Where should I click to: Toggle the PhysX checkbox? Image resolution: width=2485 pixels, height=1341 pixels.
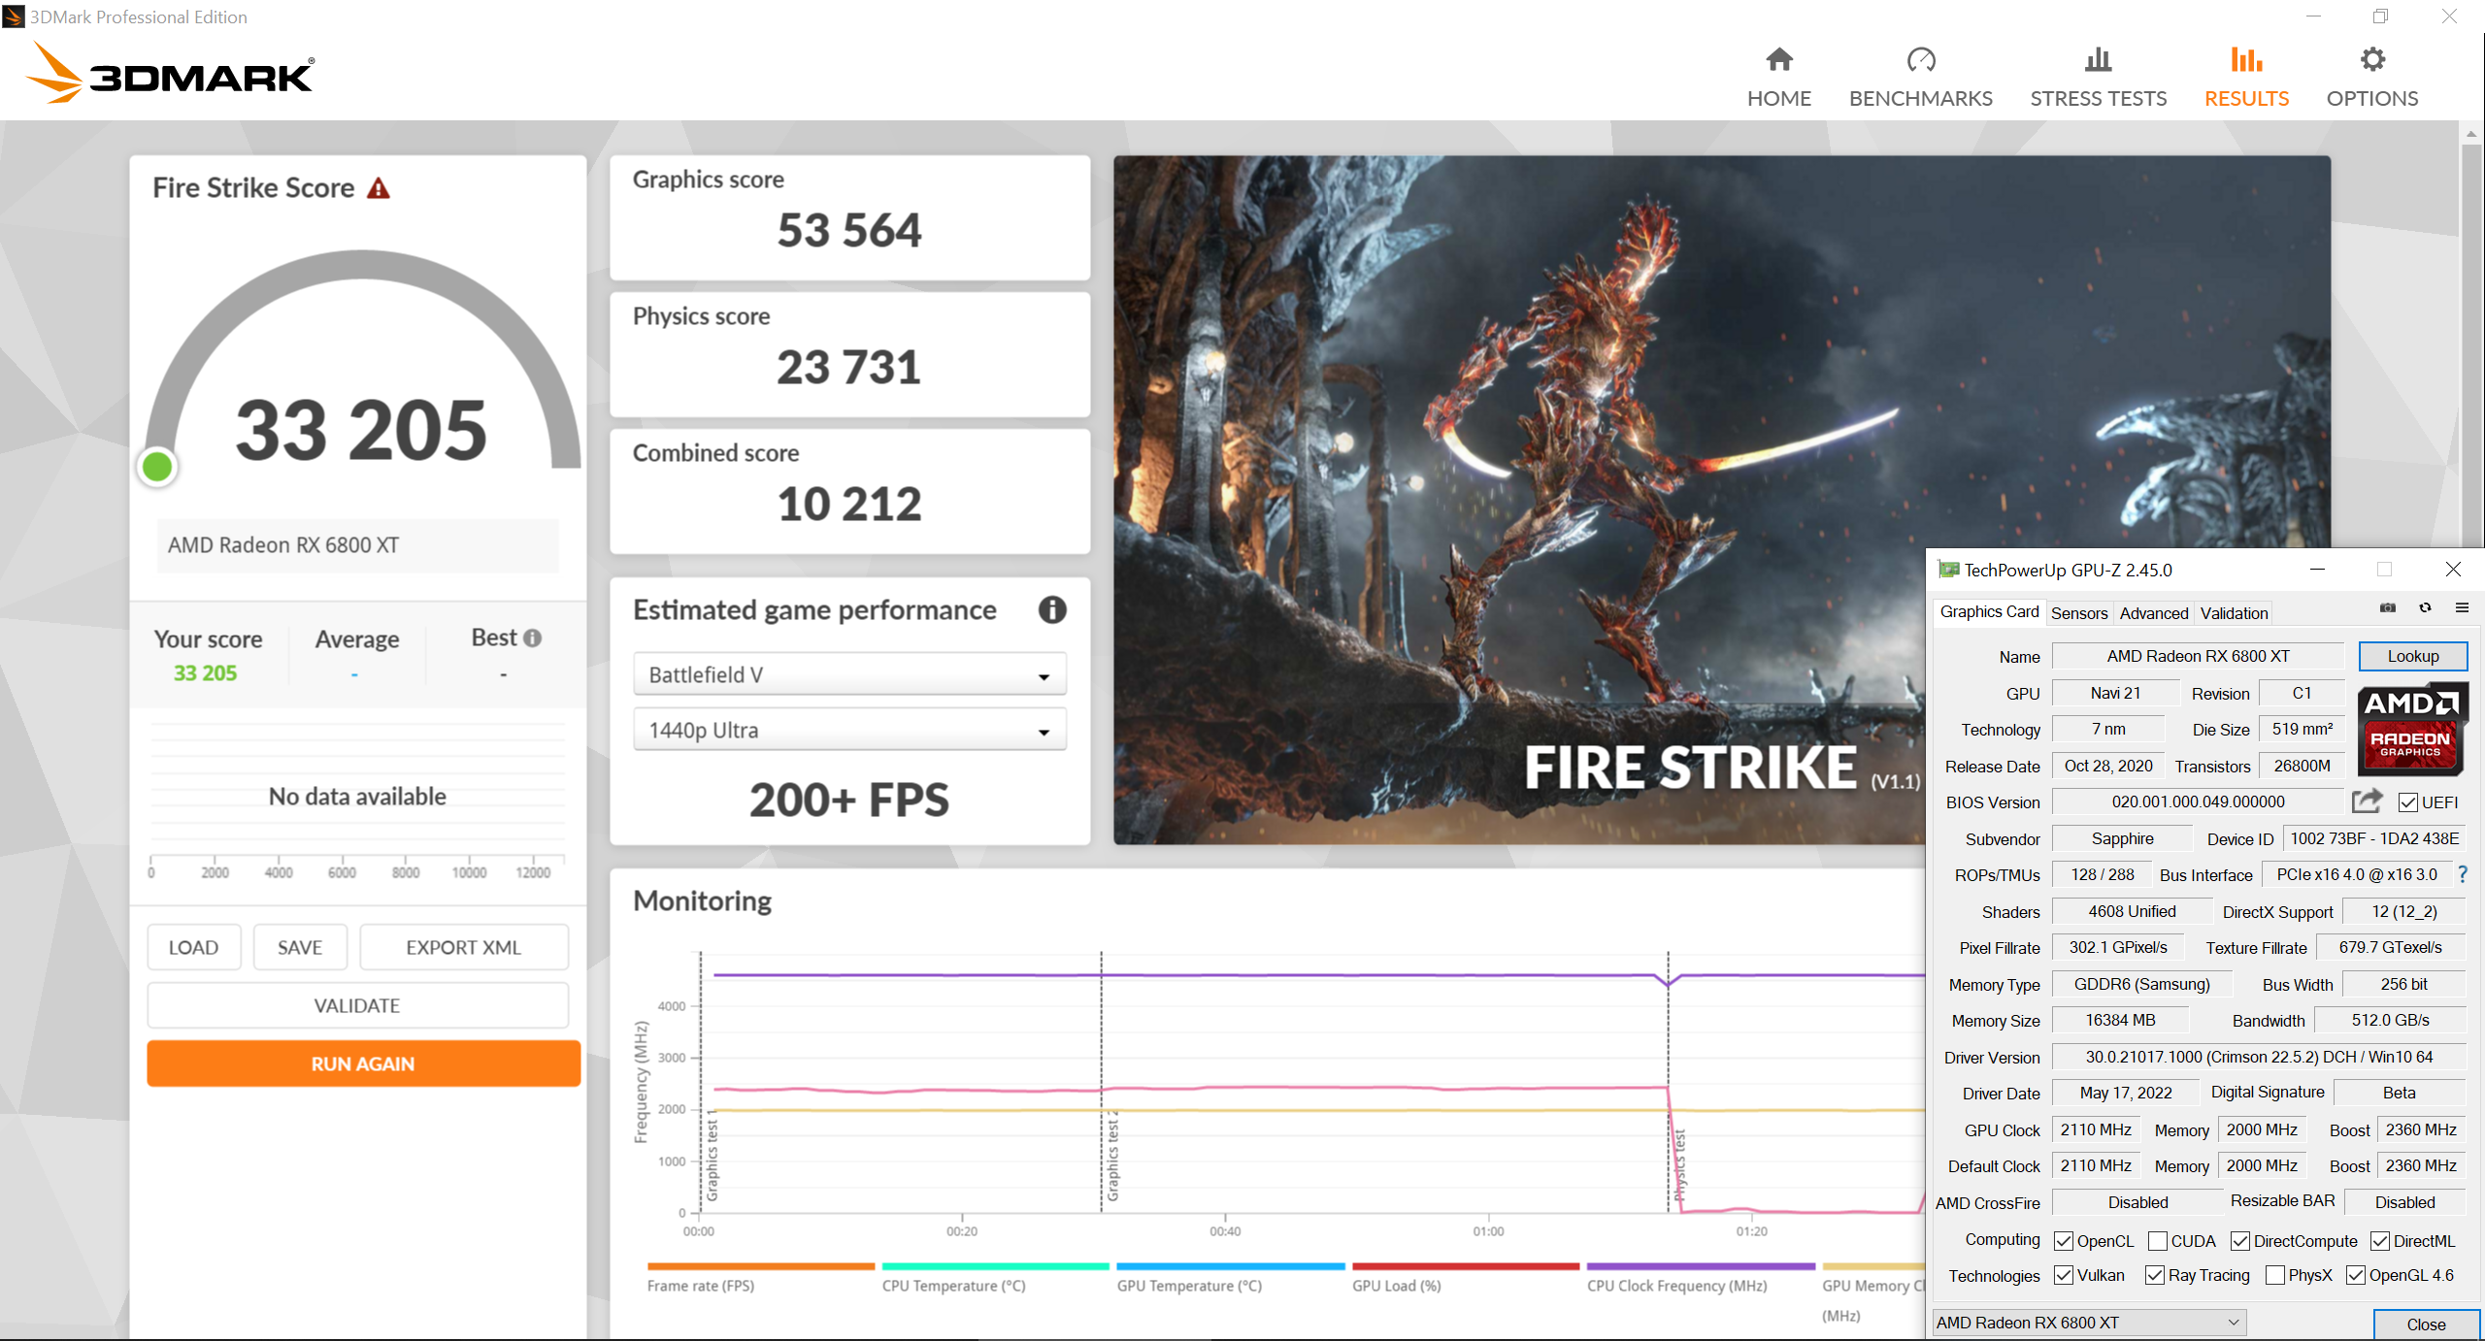click(x=2274, y=1275)
